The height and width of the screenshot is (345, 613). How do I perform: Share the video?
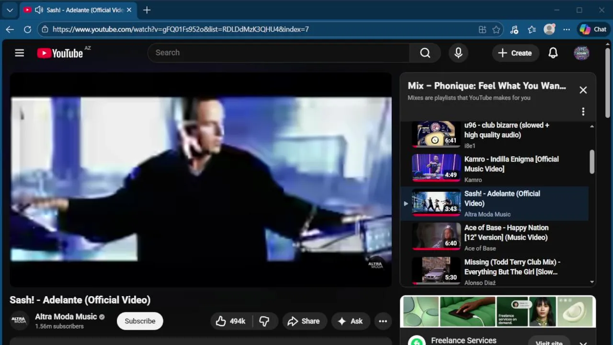(304, 321)
